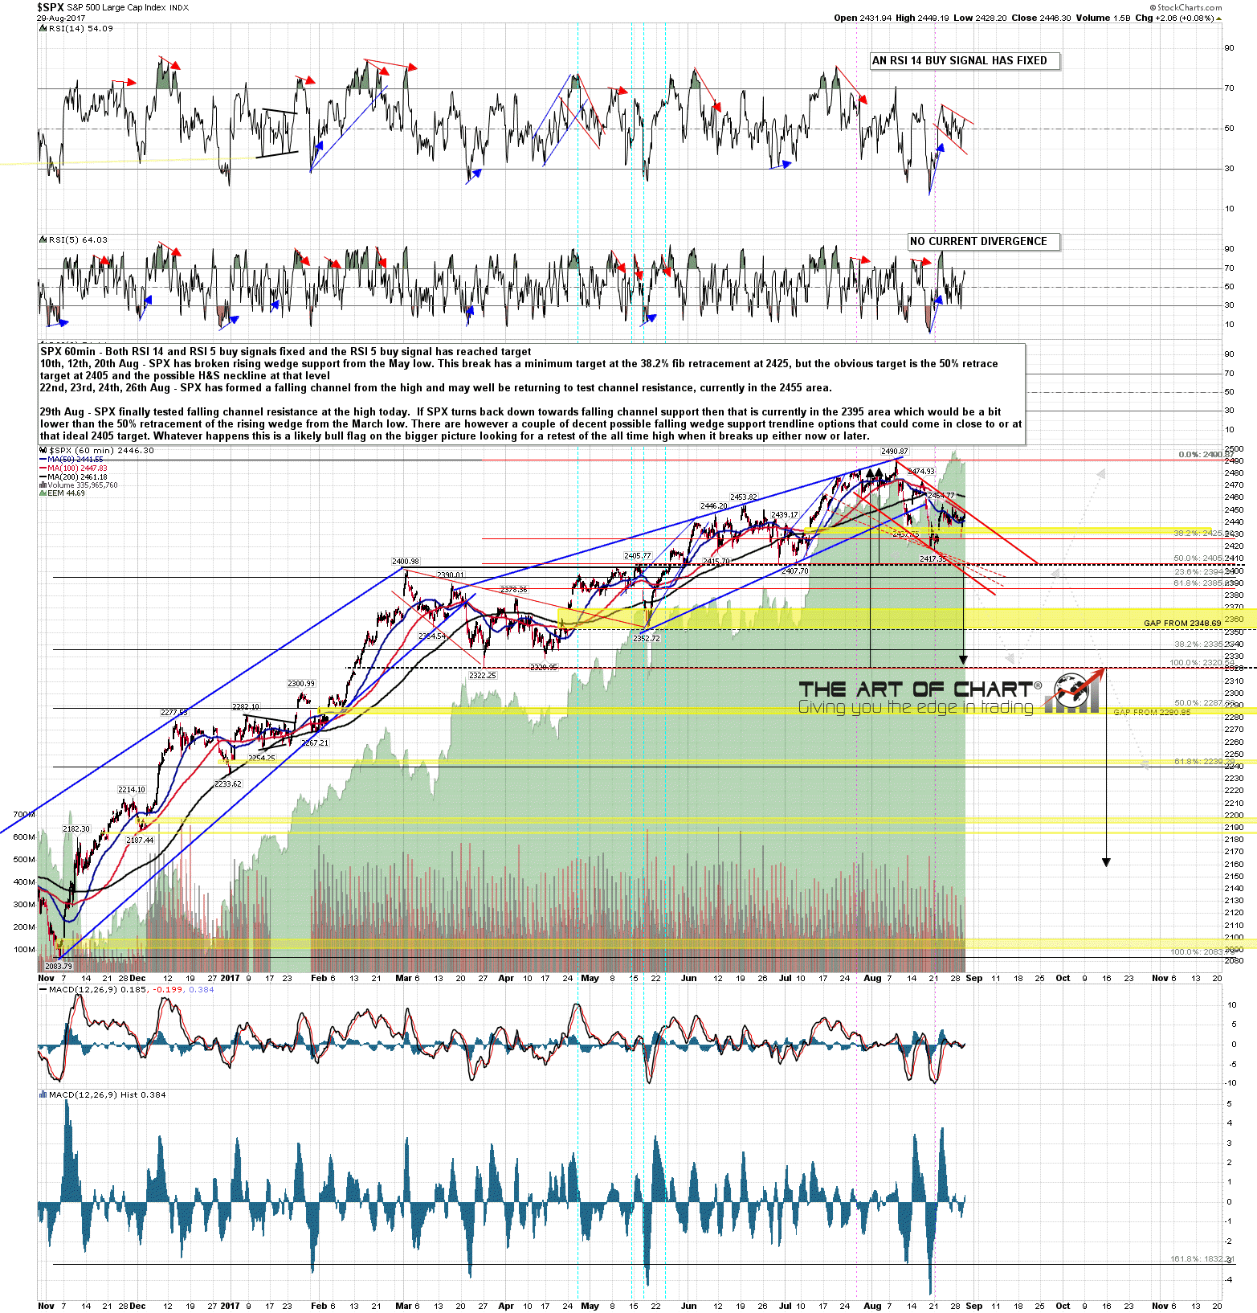1257x1313 pixels.
Task: Click the MA(200) 2461.18 legend text
Action: point(77,477)
